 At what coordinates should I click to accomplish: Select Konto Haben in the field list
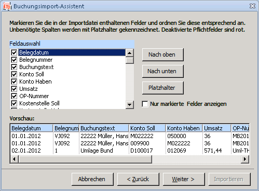[x=35, y=81]
